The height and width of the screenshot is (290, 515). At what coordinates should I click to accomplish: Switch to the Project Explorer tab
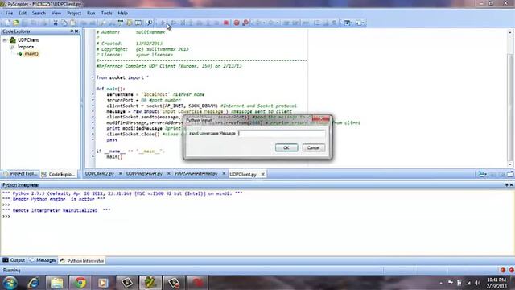point(20,174)
